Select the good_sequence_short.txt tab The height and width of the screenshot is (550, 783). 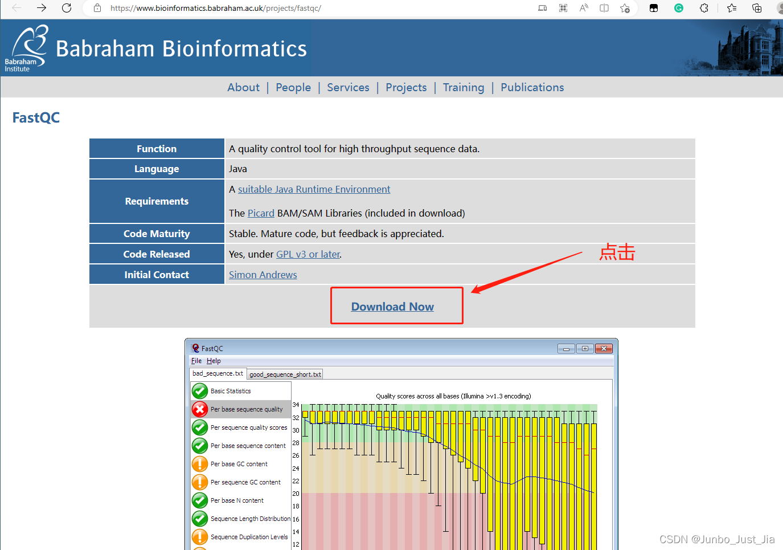(285, 374)
